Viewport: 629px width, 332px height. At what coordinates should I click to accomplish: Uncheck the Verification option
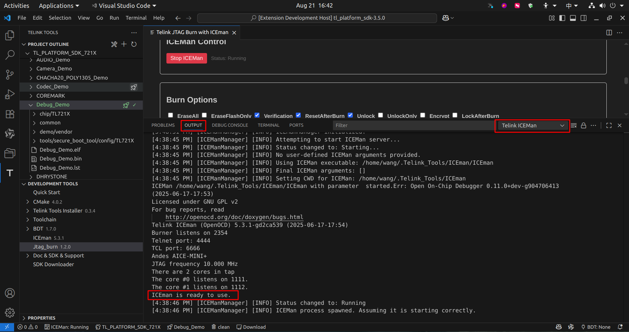pyautogui.click(x=257, y=115)
